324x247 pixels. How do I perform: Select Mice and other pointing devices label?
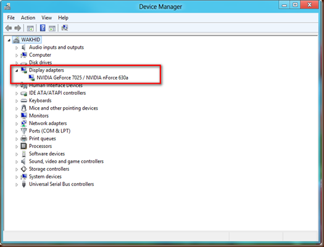coord(64,108)
